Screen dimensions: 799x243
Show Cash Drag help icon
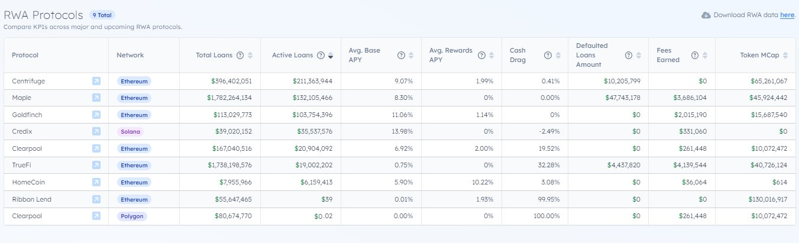tap(548, 55)
